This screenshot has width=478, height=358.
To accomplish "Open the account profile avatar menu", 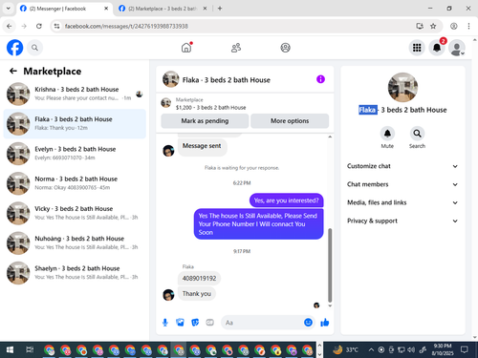I will [457, 48].
